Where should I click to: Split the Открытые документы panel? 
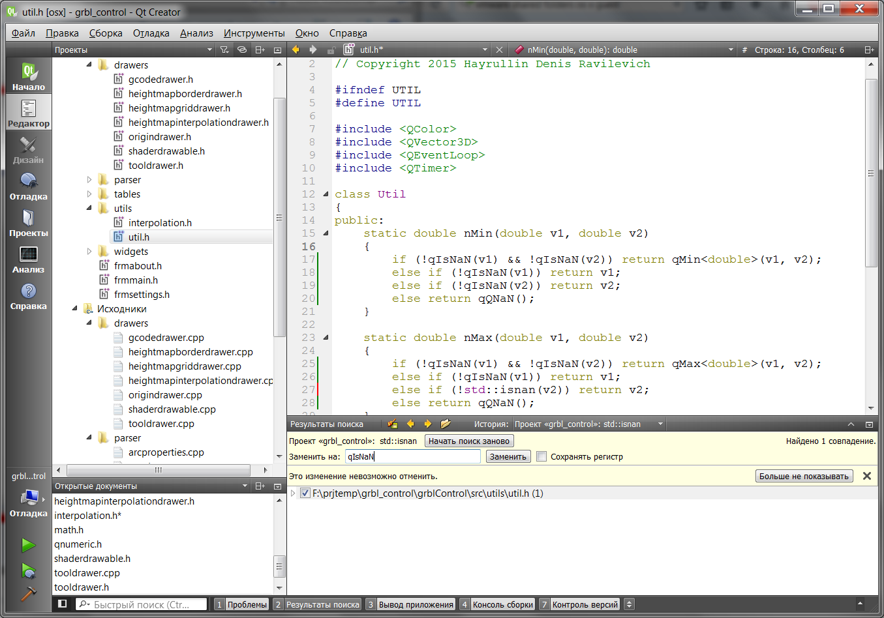click(260, 486)
